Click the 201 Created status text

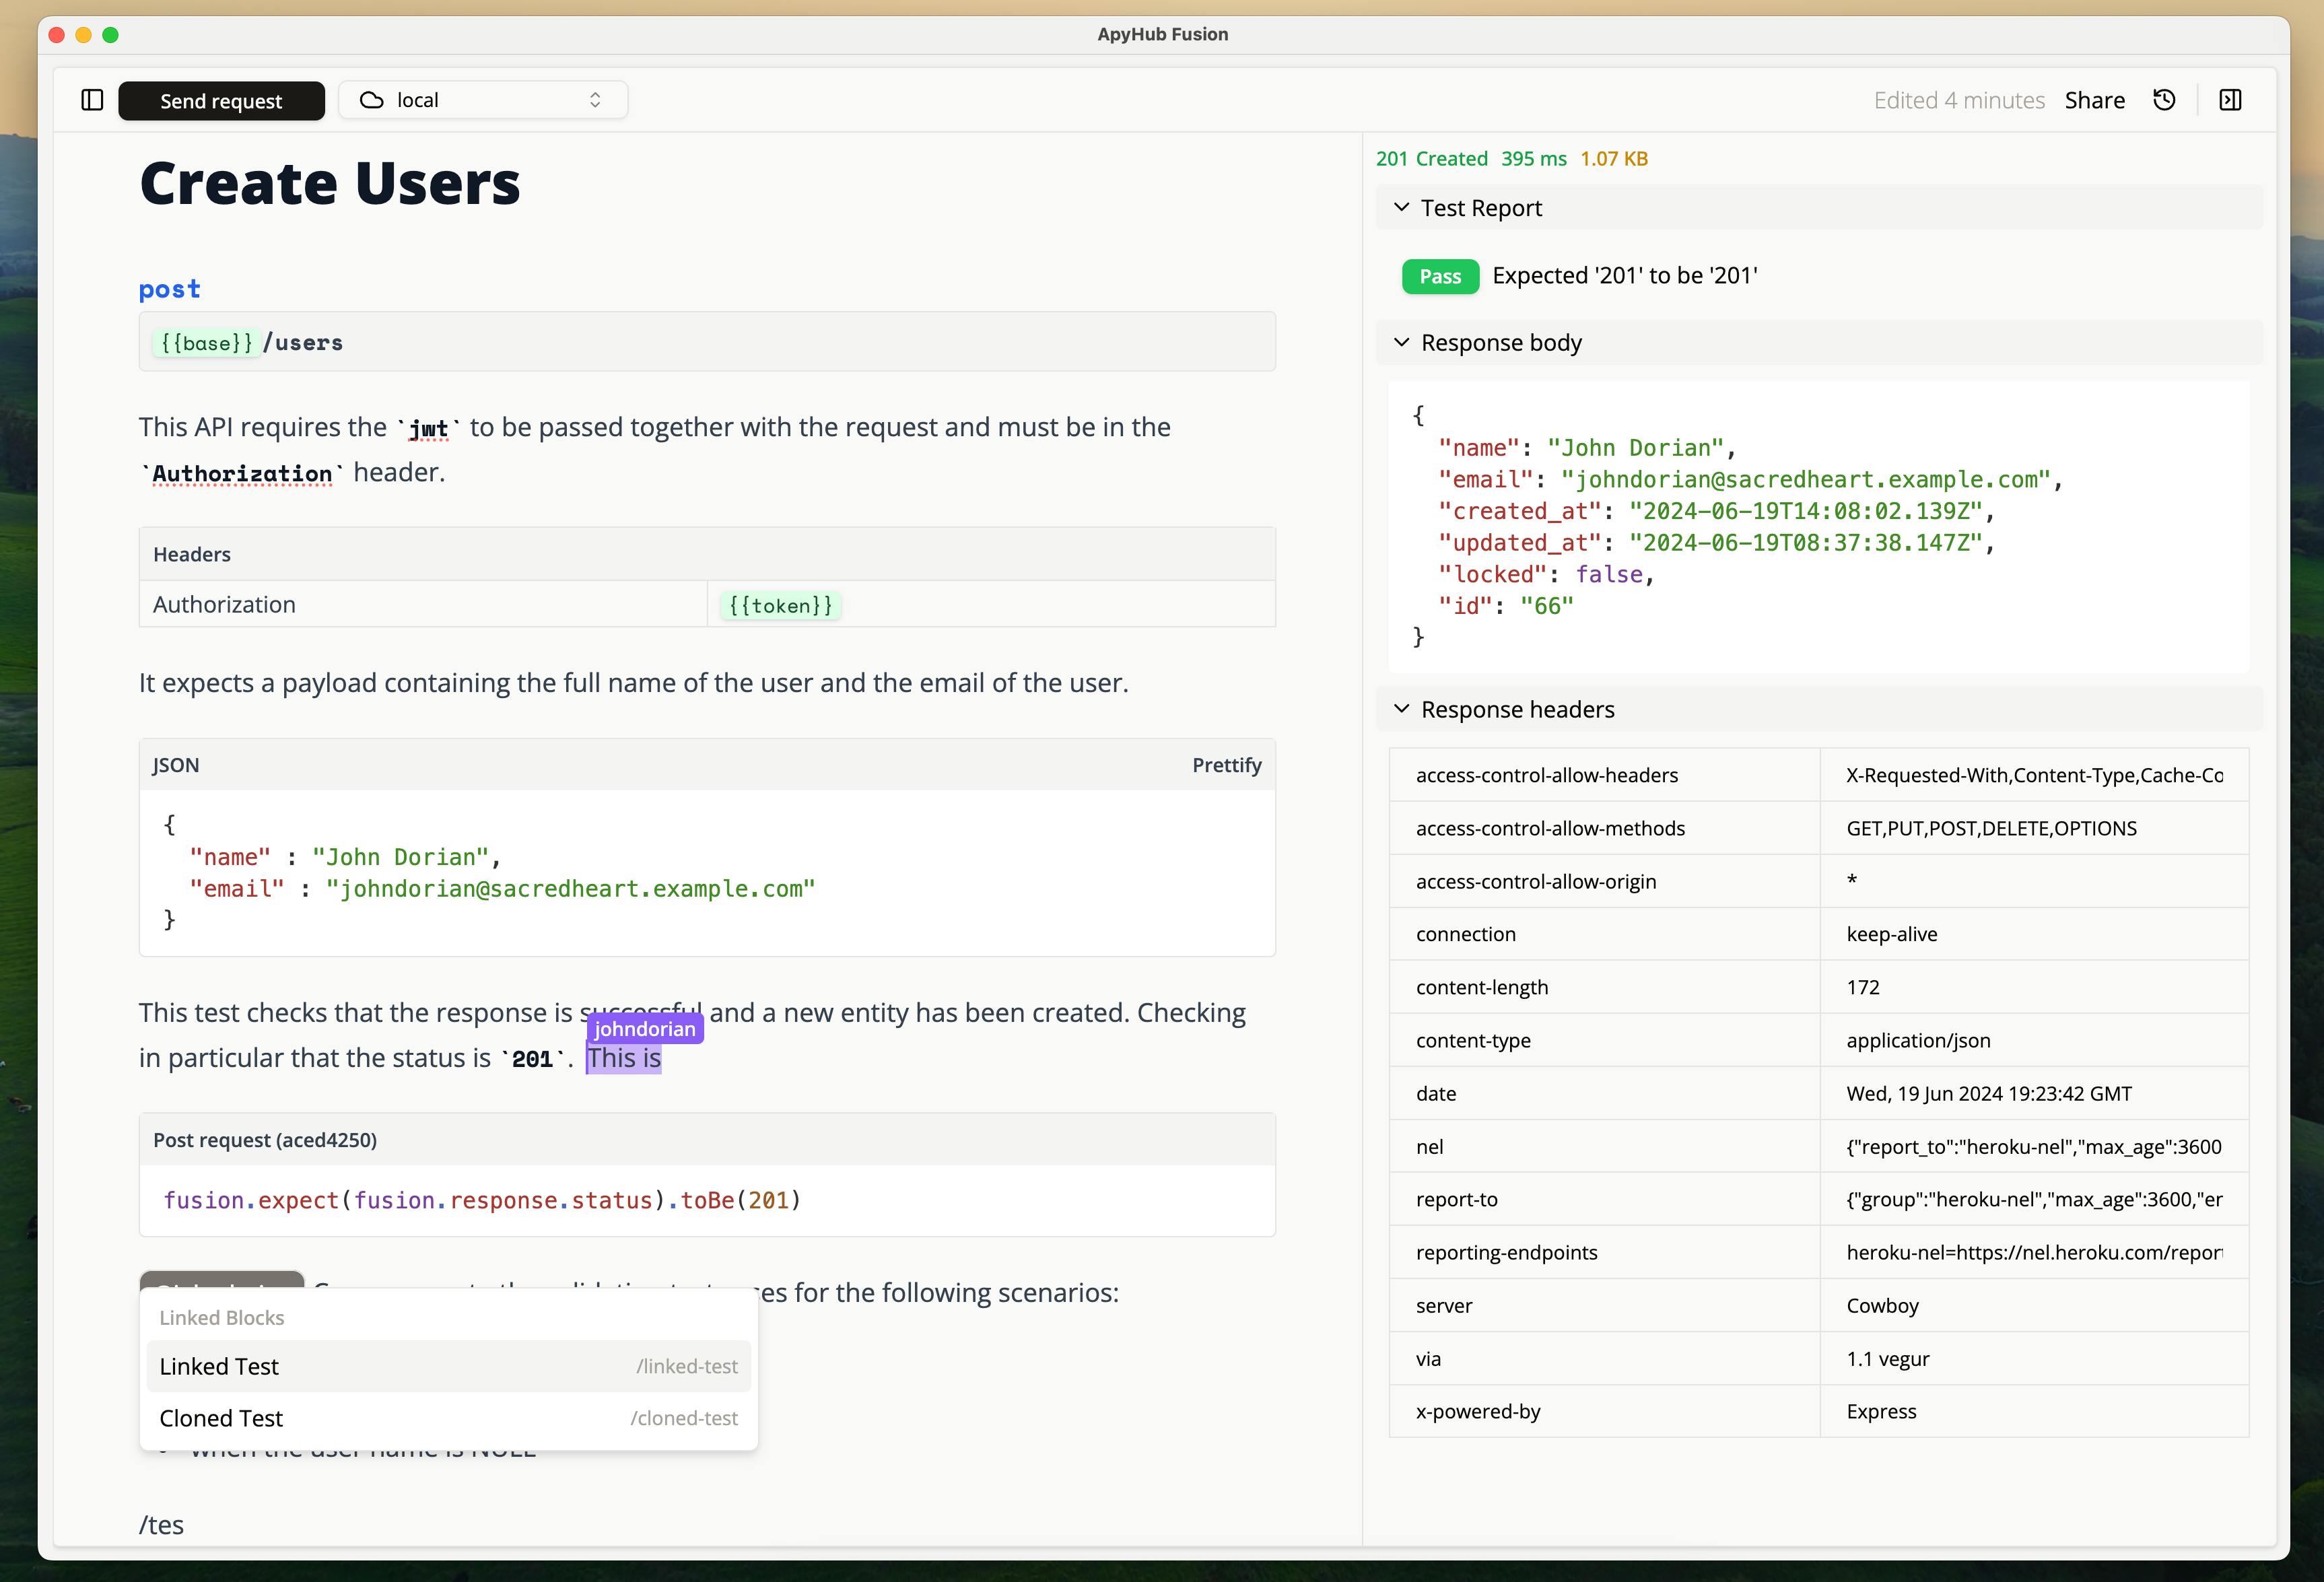[1431, 159]
